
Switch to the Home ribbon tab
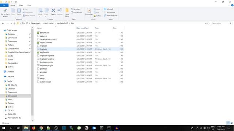tap(13, 5)
